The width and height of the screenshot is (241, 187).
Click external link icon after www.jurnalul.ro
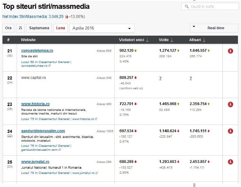(x=97, y=173)
